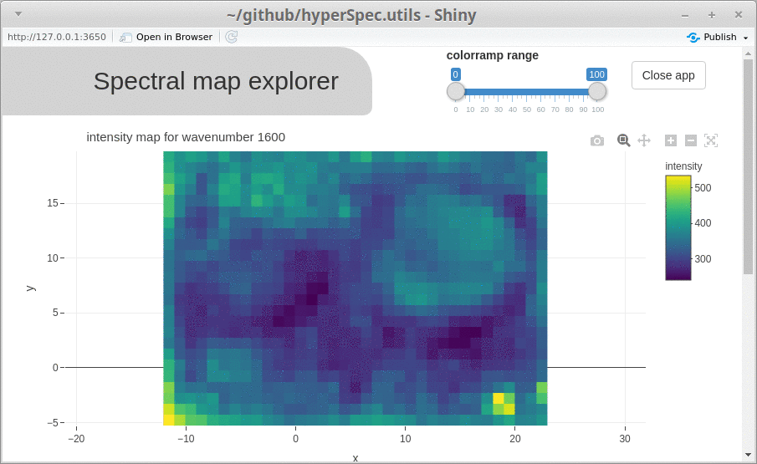Click the slider track near 50

527,92
